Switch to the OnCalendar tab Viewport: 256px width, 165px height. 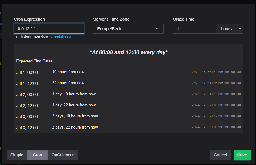tap(63, 155)
